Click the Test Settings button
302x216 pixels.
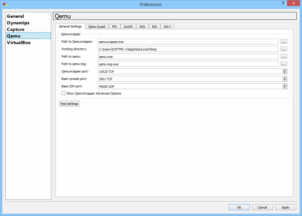click(69, 104)
